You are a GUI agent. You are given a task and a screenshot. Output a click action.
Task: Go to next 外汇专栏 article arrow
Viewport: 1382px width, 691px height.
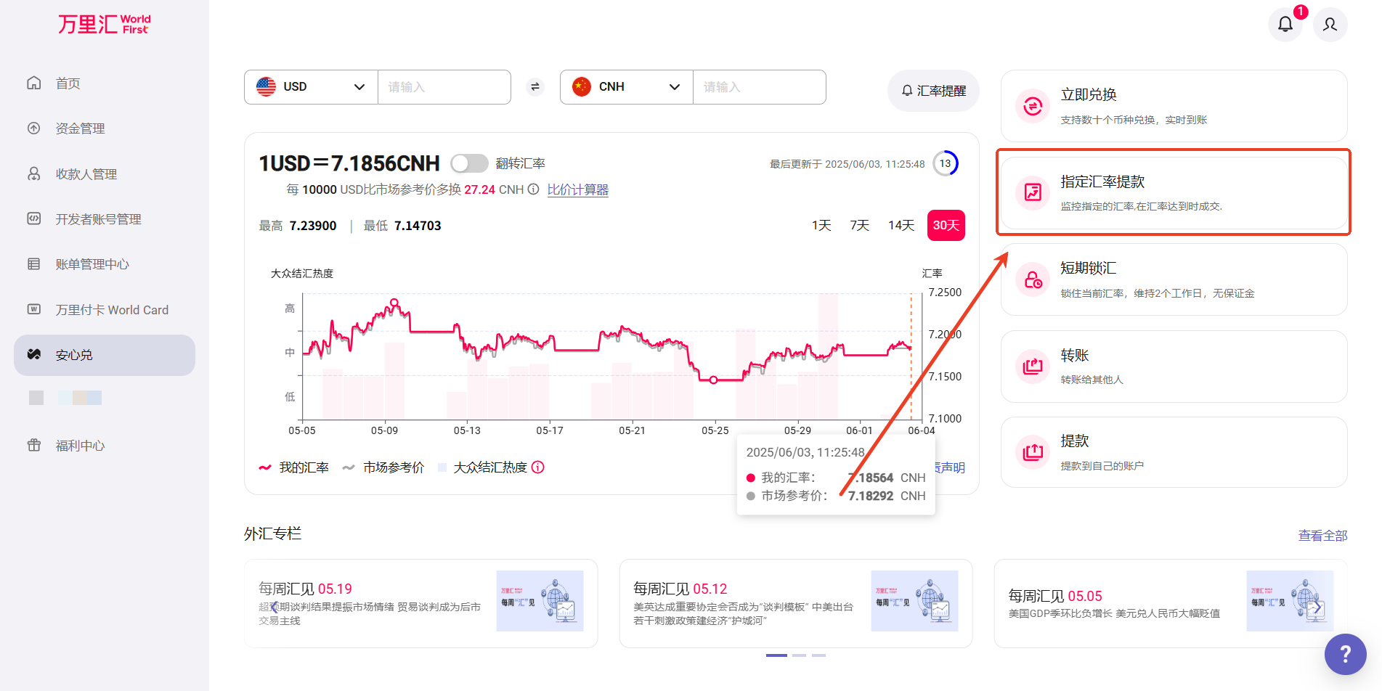click(x=1316, y=608)
